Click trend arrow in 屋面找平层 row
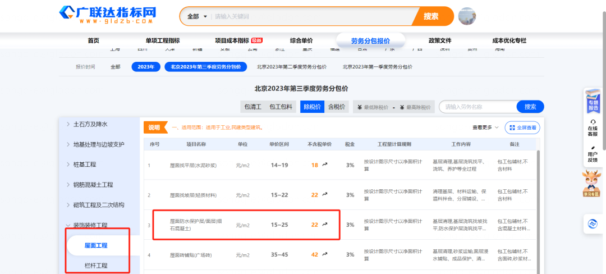The width and height of the screenshot is (606, 274). click(x=325, y=165)
